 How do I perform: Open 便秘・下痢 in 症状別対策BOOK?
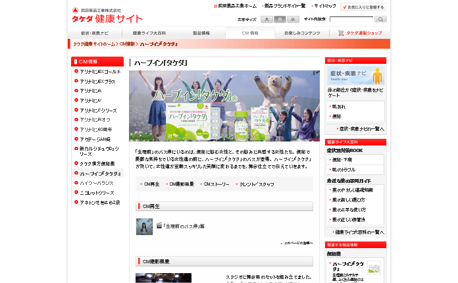tap(342, 160)
